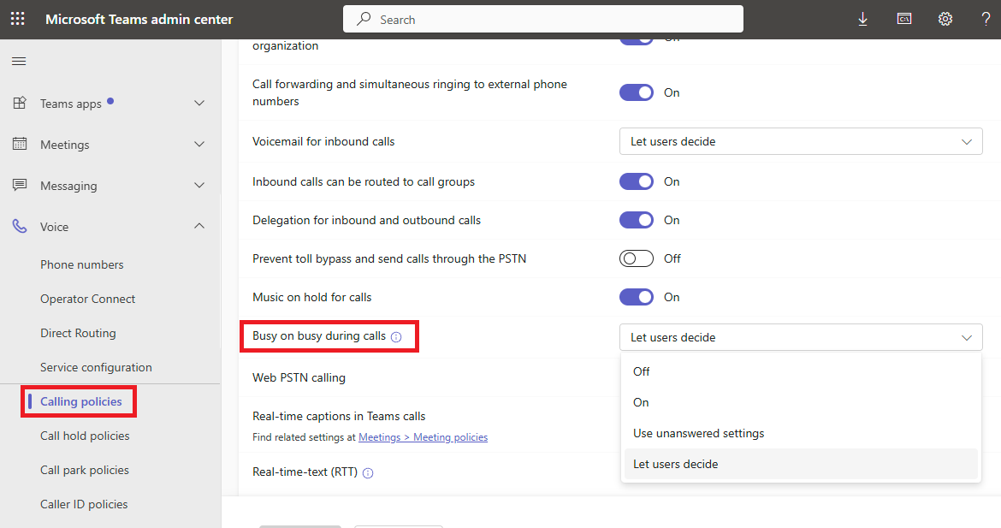Click the Voice phone icon in the sidebar

coord(20,226)
